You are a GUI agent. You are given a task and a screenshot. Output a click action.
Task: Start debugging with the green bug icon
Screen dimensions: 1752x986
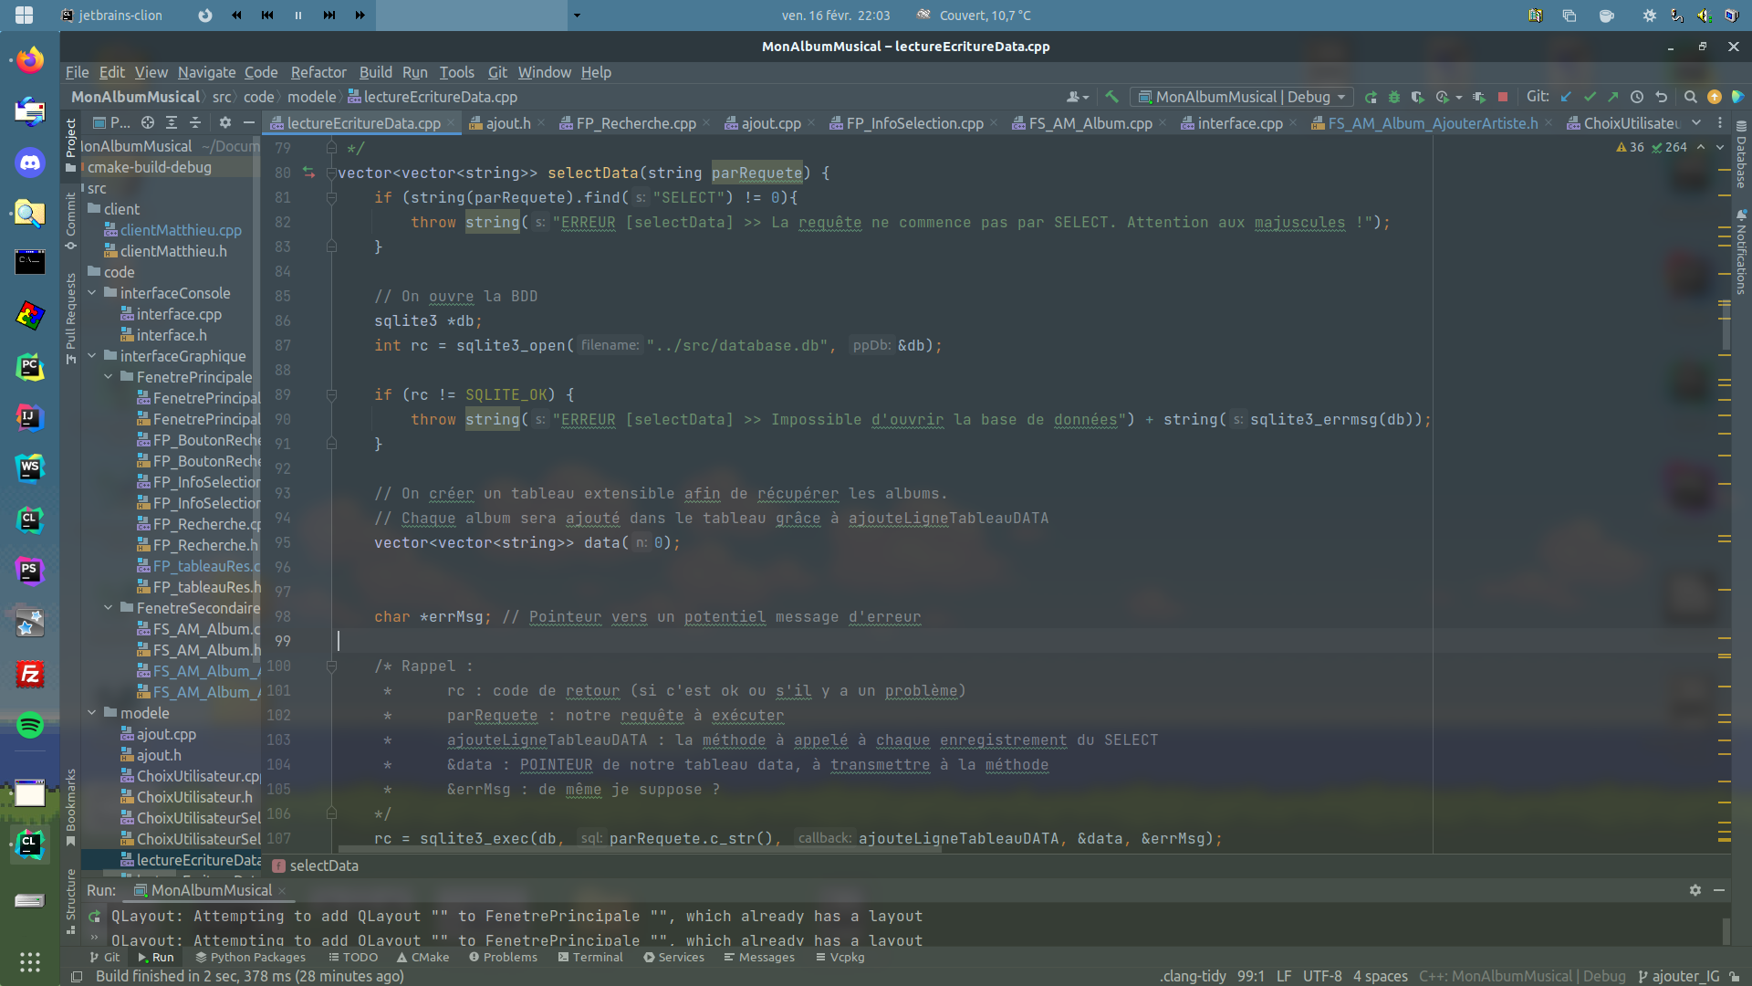[x=1394, y=97]
